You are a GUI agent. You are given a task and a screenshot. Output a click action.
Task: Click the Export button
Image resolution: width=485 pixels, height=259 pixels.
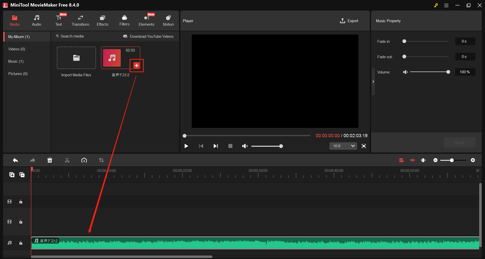coord(349,21)
